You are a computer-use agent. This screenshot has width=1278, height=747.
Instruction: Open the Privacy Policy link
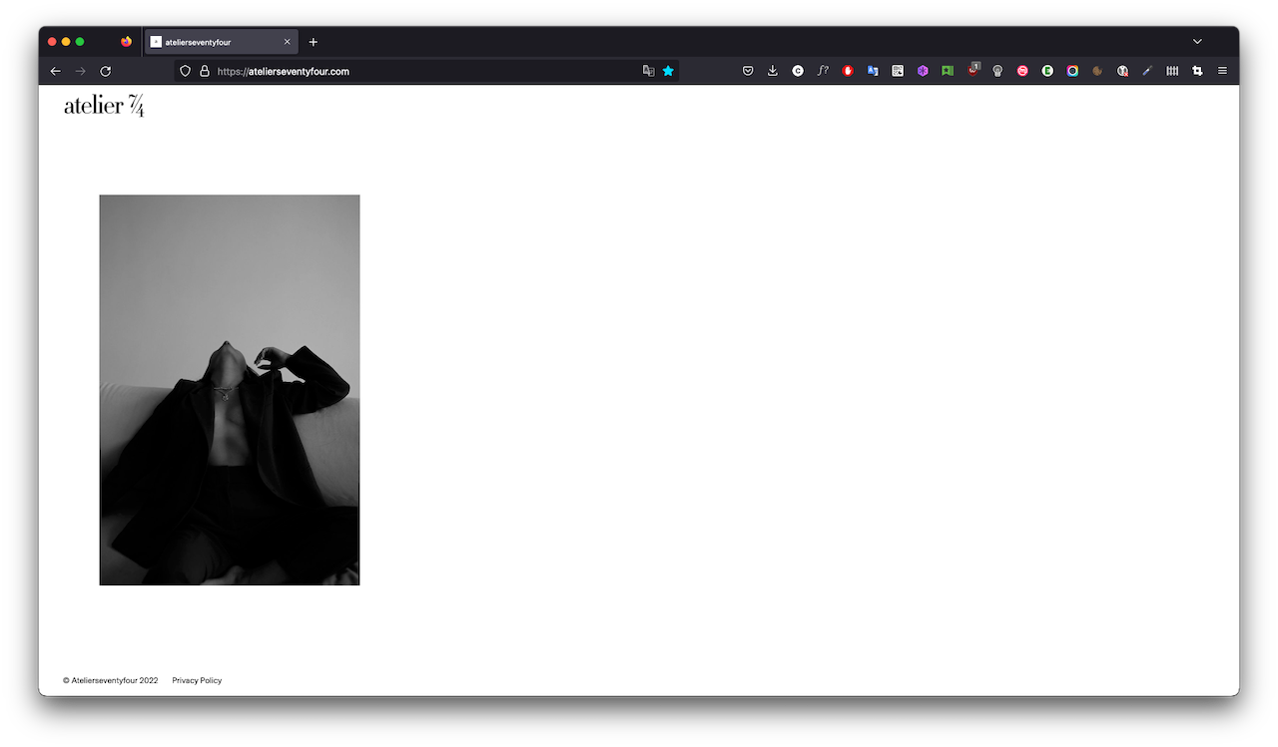tap(197, 680)
